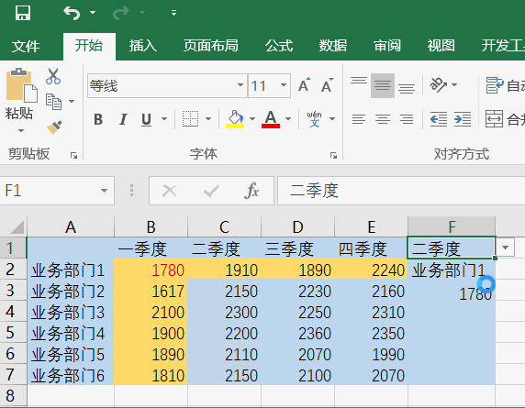The width and height of the screenshot is (525, 408).
Task: Click the Borders icon
Action: [191, 118]
